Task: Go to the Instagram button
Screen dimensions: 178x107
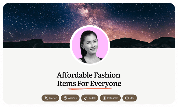Action: [110, 98]
